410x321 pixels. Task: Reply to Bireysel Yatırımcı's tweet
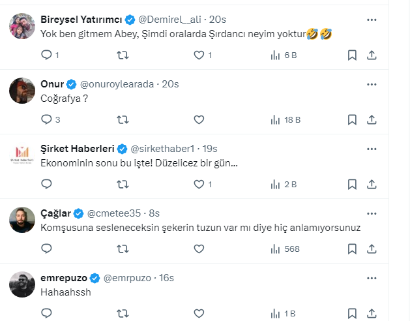[46, 55]
